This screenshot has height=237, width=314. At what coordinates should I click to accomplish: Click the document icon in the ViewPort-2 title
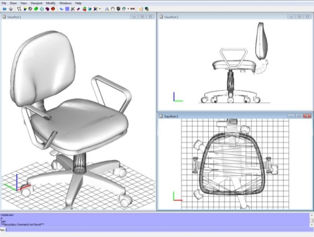(x=161, y=17)
